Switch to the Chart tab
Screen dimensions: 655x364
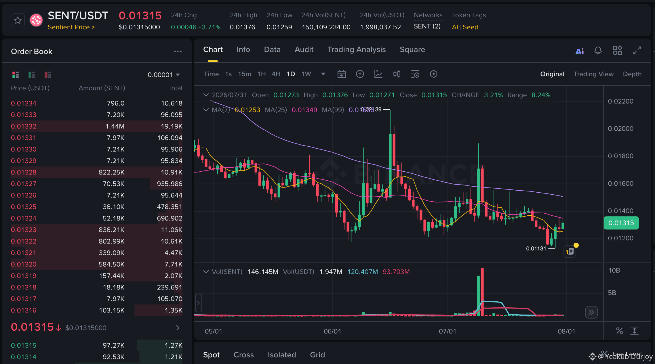(x=213, y=49)
